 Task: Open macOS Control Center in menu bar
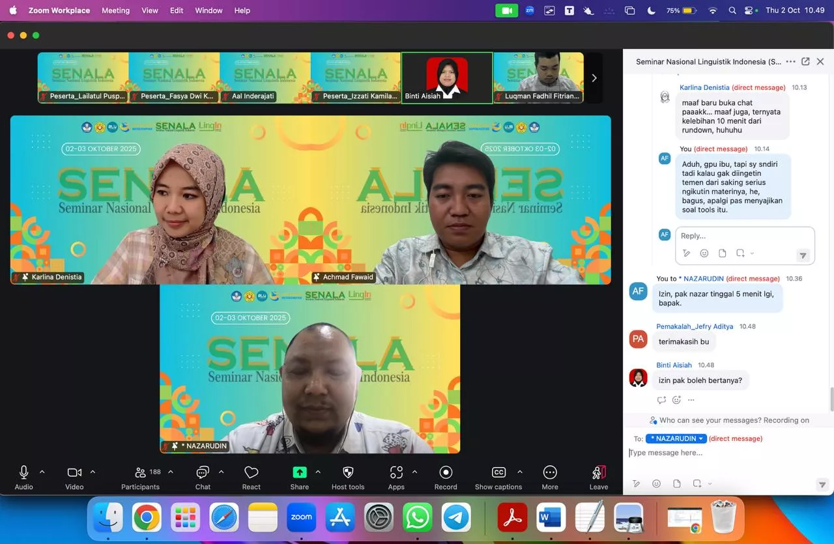click(x=749, y=10)
